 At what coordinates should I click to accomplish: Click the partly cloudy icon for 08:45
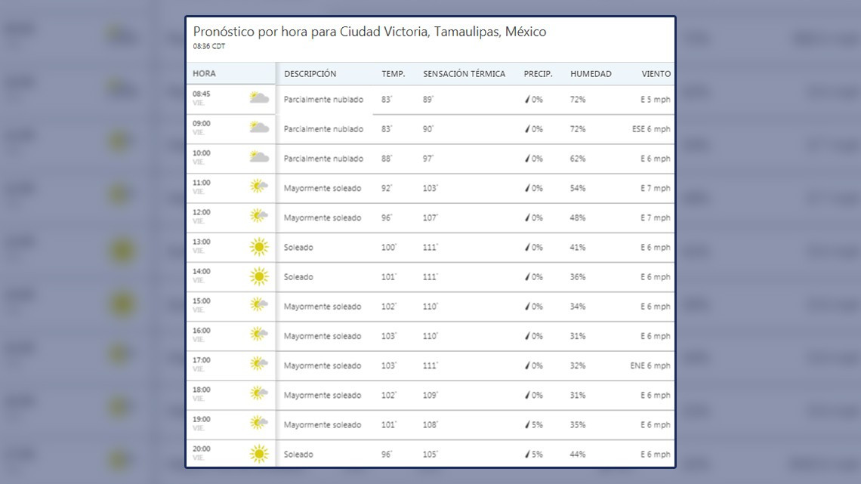pos(257,97)
